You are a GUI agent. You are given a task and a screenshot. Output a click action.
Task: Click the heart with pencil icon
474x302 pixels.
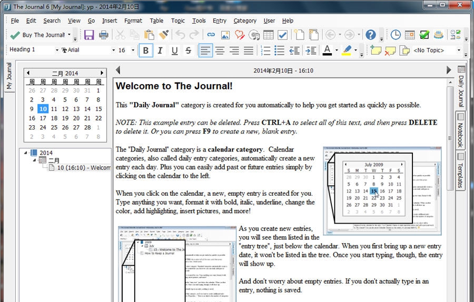(240, 35)
